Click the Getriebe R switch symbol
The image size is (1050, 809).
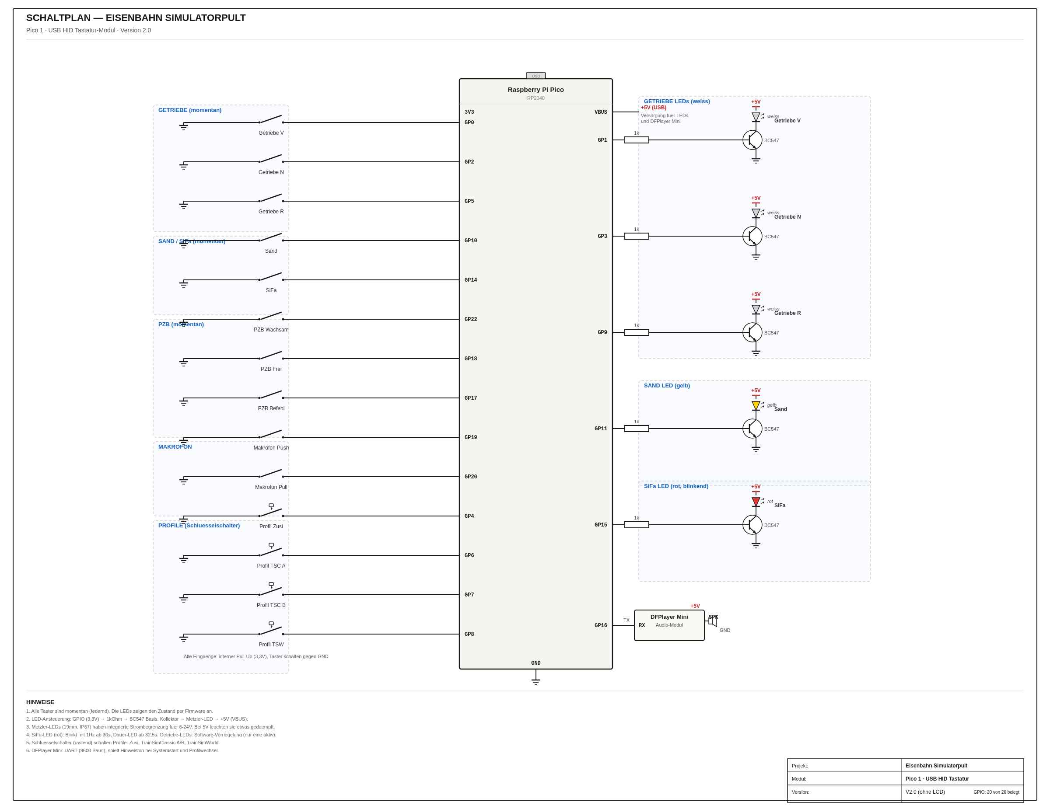(271, 198)
